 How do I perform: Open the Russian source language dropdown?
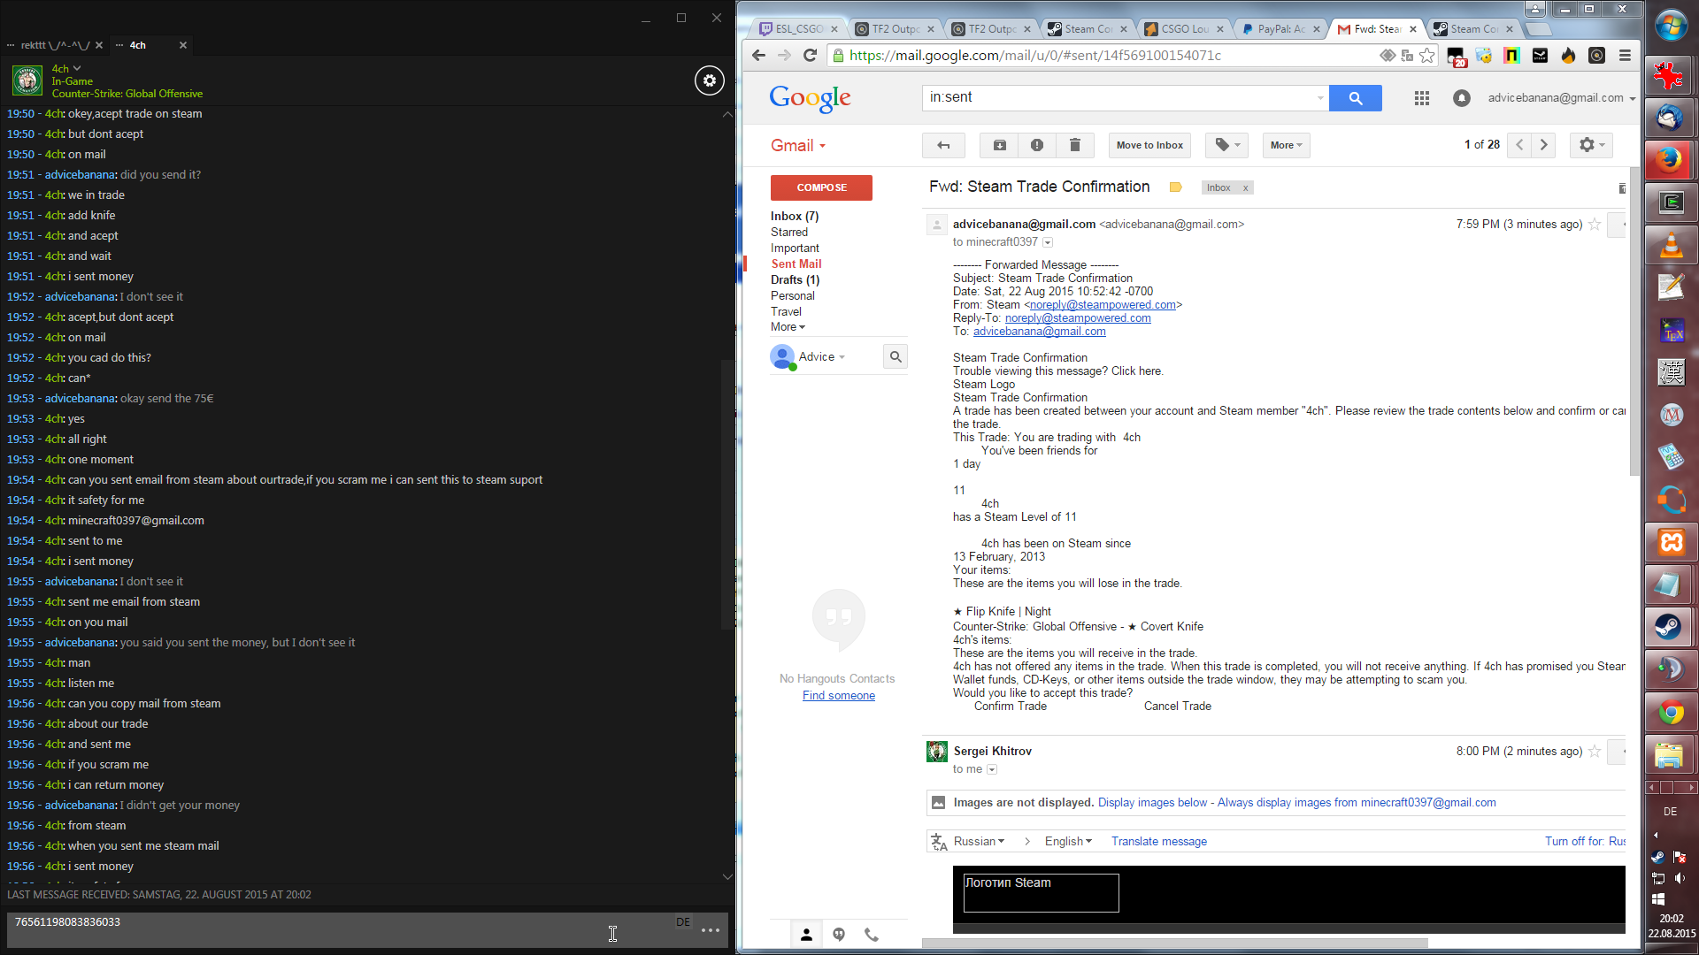[979, 841]
